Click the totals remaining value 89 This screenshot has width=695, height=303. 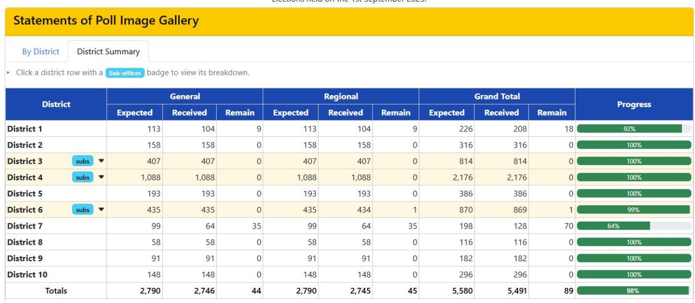568,291
